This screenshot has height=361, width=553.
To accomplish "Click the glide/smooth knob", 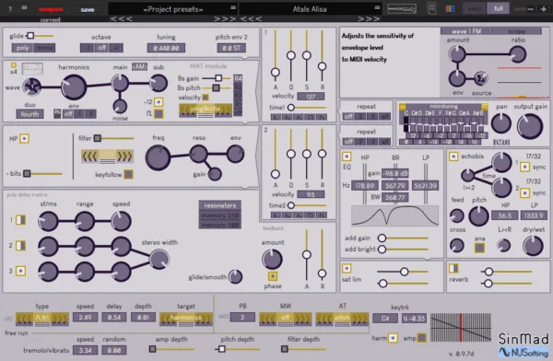I will pos(235,276).
